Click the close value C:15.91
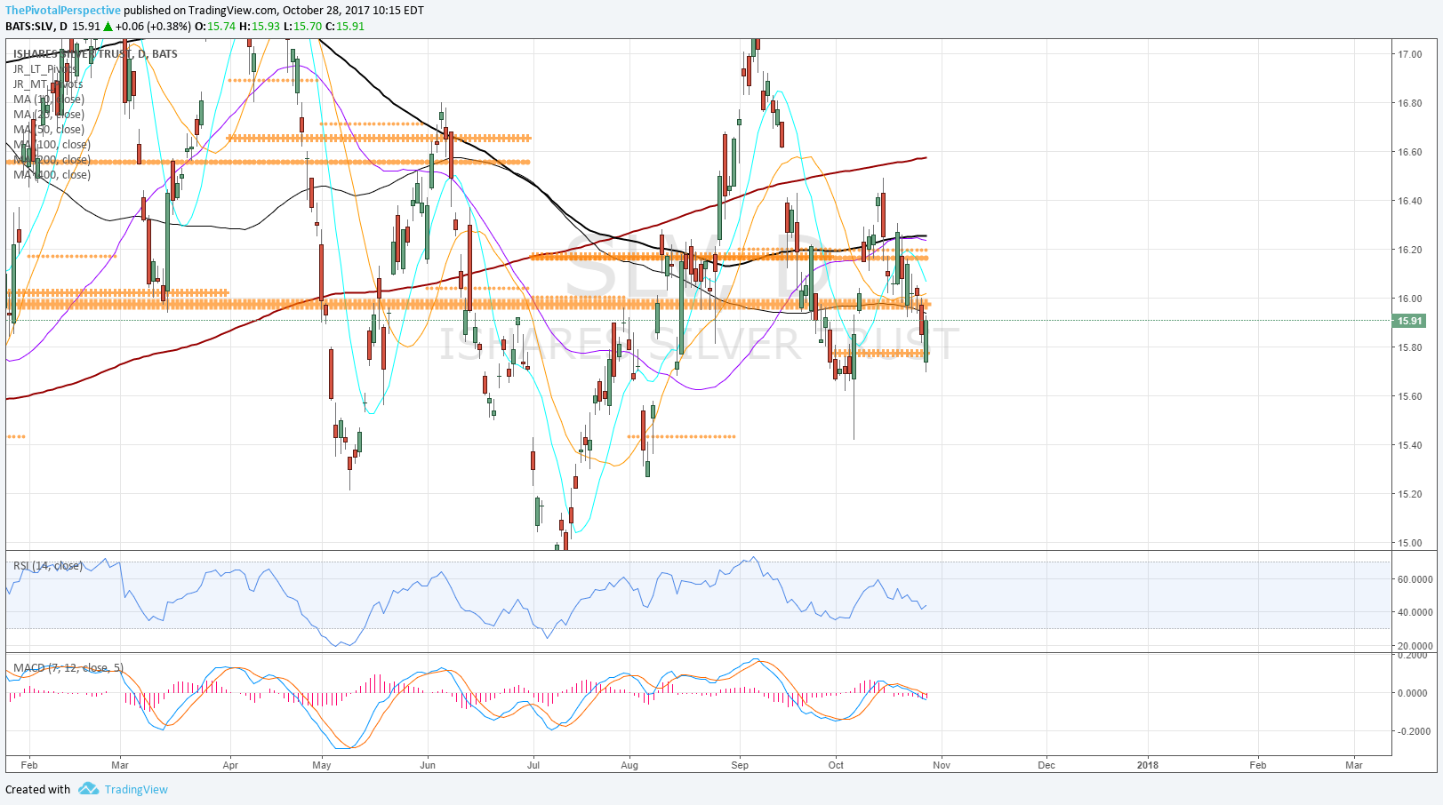Viewport: 1443px width, 805px height. pyautogui.click(x=345, y=26)
